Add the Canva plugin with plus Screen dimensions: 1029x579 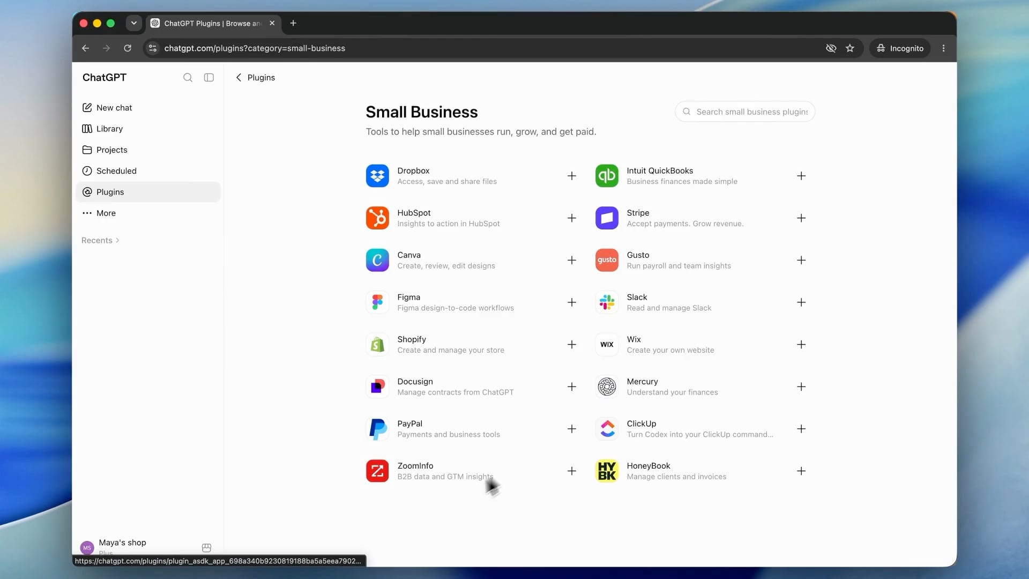tap(572, 260)
